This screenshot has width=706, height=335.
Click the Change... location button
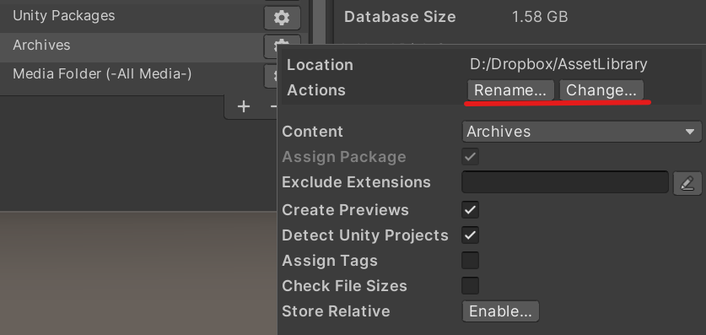coord(601,90)
